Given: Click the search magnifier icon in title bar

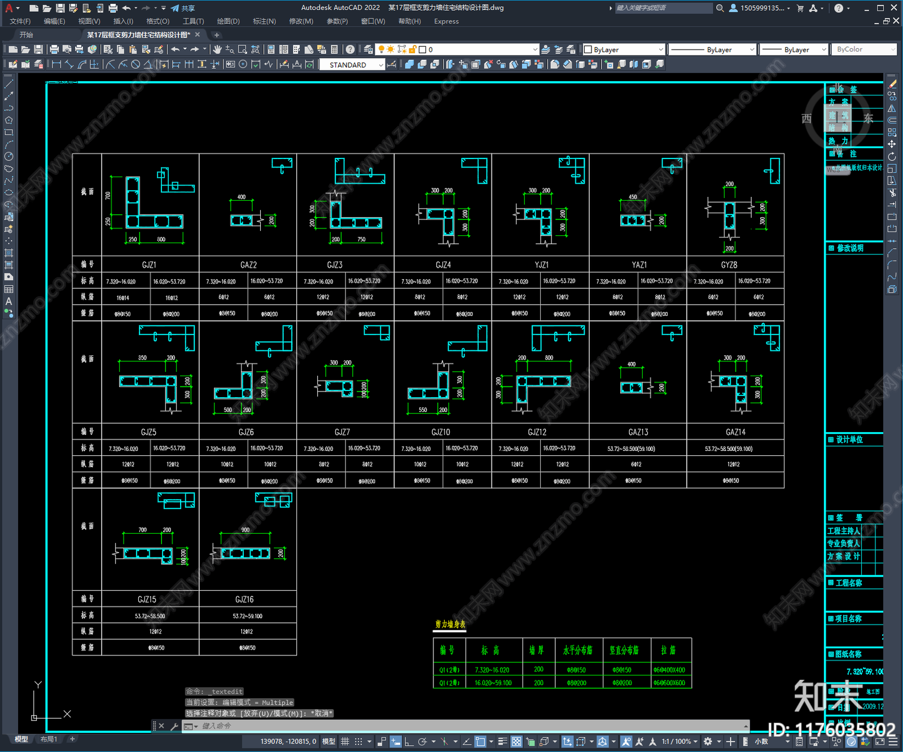Looking at the screenshot, I should [720, 8].
